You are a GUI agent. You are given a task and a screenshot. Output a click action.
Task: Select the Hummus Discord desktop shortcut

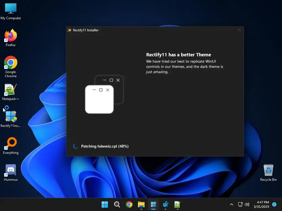pos(11,173)
